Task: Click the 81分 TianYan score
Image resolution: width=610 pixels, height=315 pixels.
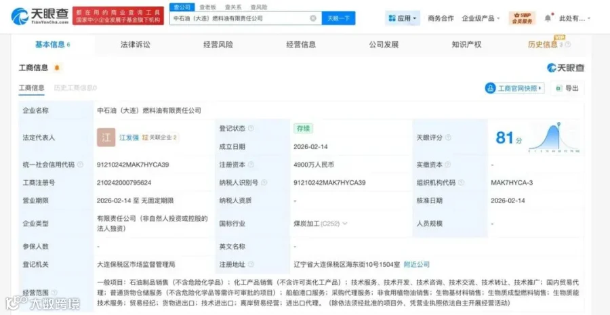Action: click(508, 138)
